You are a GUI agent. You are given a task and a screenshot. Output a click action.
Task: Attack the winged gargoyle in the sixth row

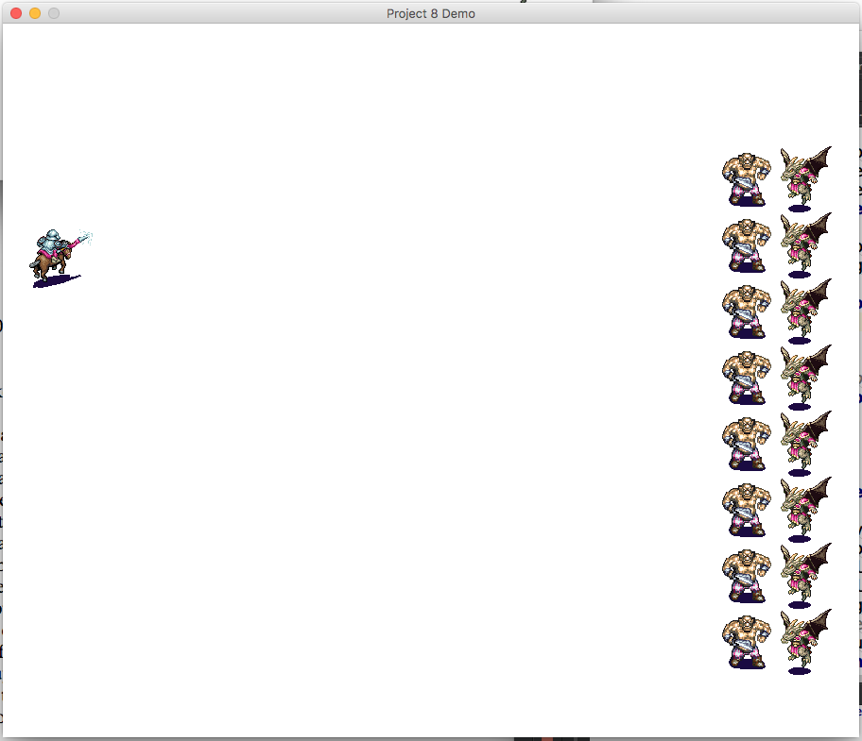pyautogui.click(x=805, y=510)
